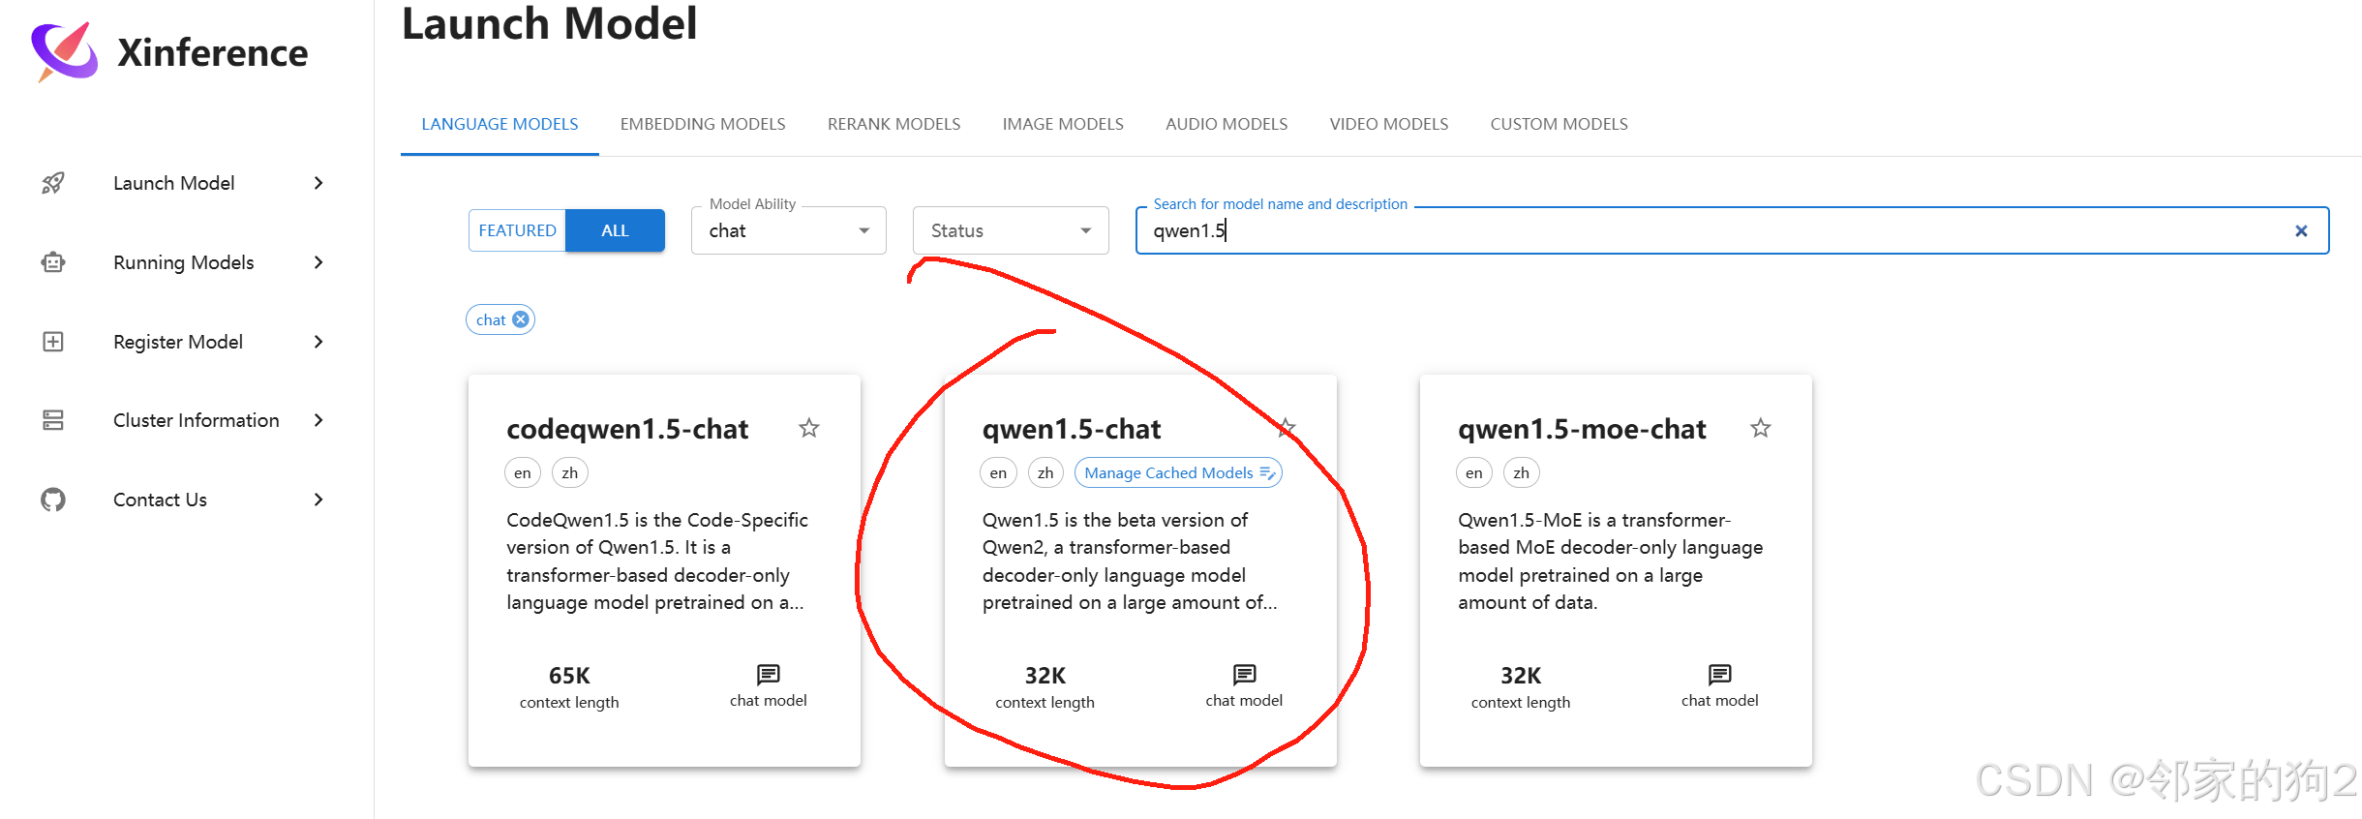Click the Launch Model page heading
This screenshot has height=819, width=2362.
(549, 23)
